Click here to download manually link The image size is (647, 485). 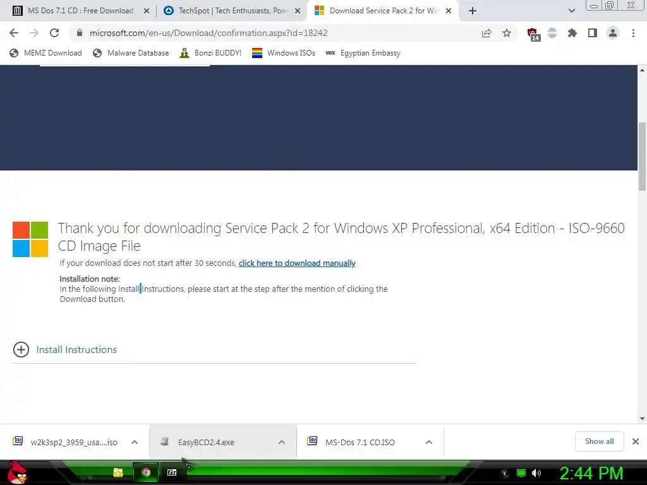point(297,263)
